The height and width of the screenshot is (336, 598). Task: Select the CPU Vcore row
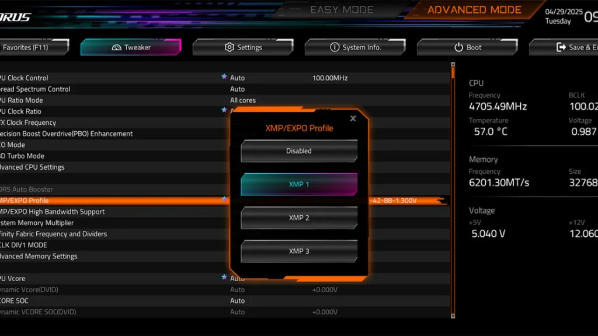coord(225,278)
